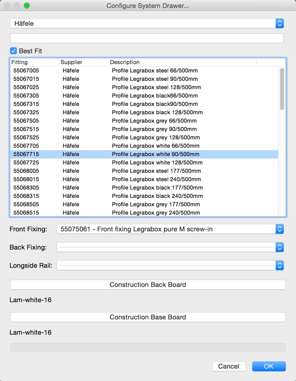Toggle the Best Fit checkbox

point(13,51)
